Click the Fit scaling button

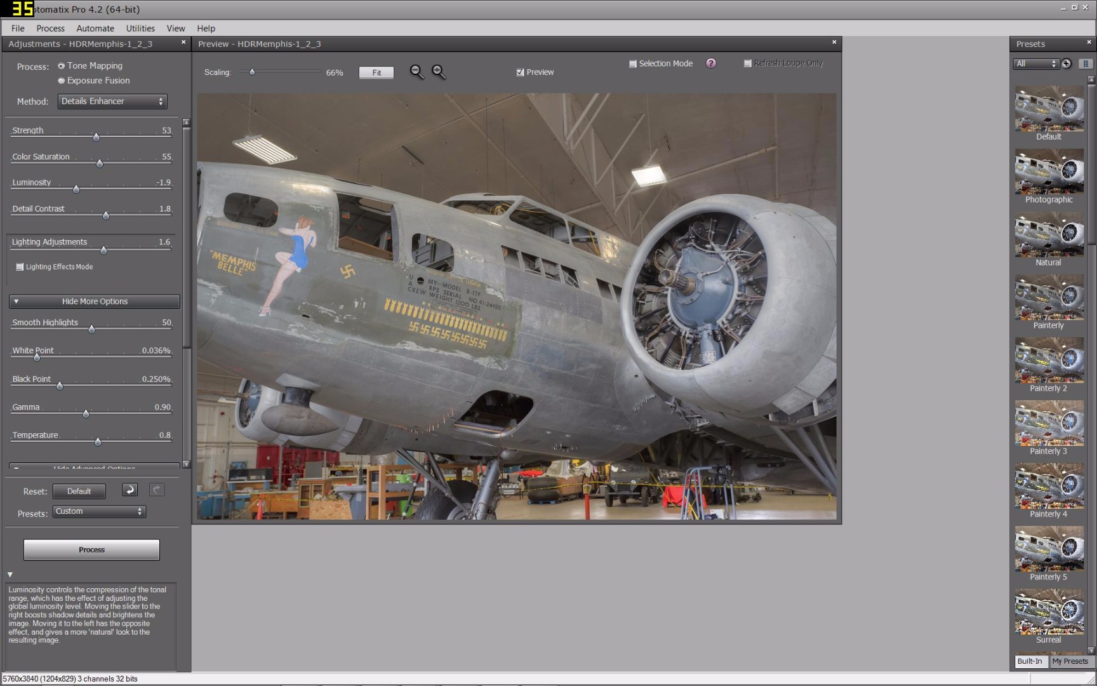(376, 72)
